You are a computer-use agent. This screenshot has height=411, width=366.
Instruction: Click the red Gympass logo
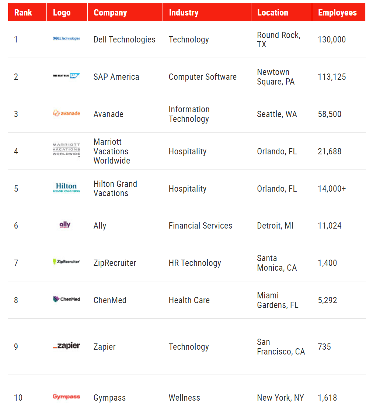(66, 397)
